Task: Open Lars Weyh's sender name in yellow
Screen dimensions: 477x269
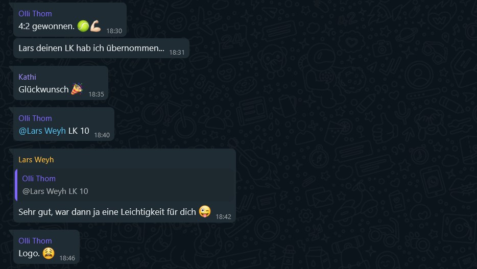Action: pos(36,160)
